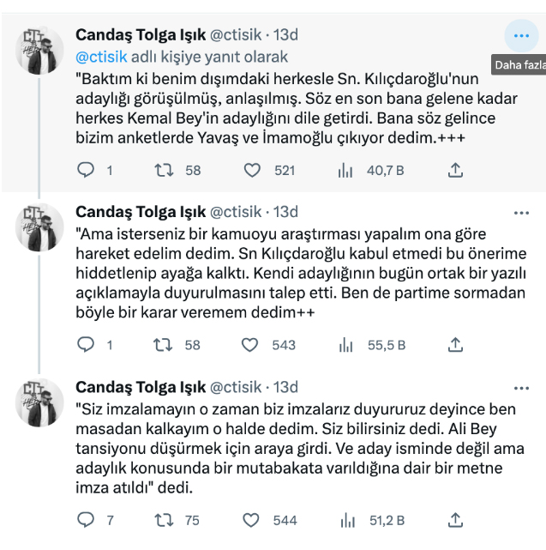Viewport: 546px width, 550px height.
Task: Share the first tweet
Action: pyautogui.click(x=456, y=170)
